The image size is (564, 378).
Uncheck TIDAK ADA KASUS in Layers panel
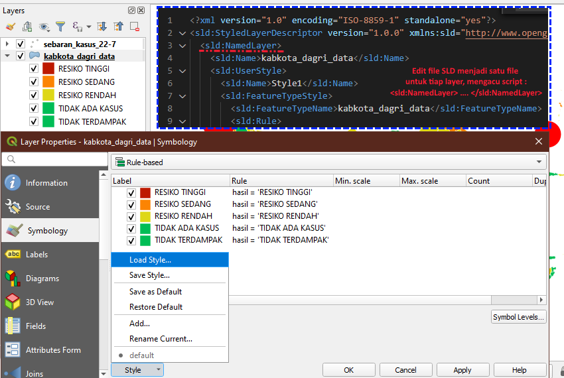click(x=34, y=108)
